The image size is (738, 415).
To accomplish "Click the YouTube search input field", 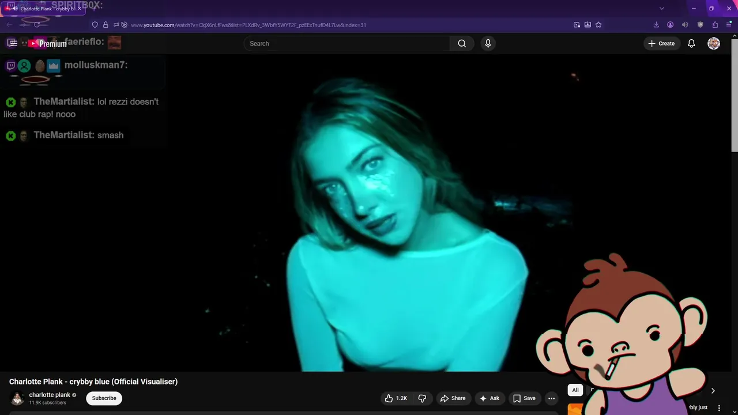I will 347,43.
